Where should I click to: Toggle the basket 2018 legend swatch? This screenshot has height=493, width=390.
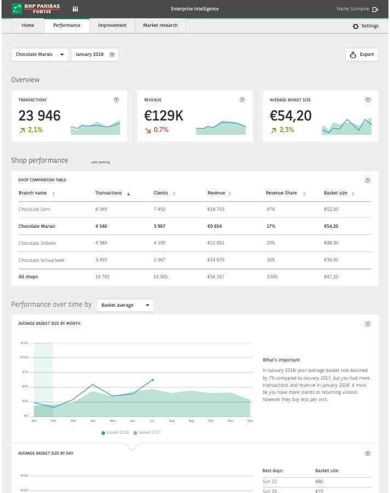click(x=103, y=433)
